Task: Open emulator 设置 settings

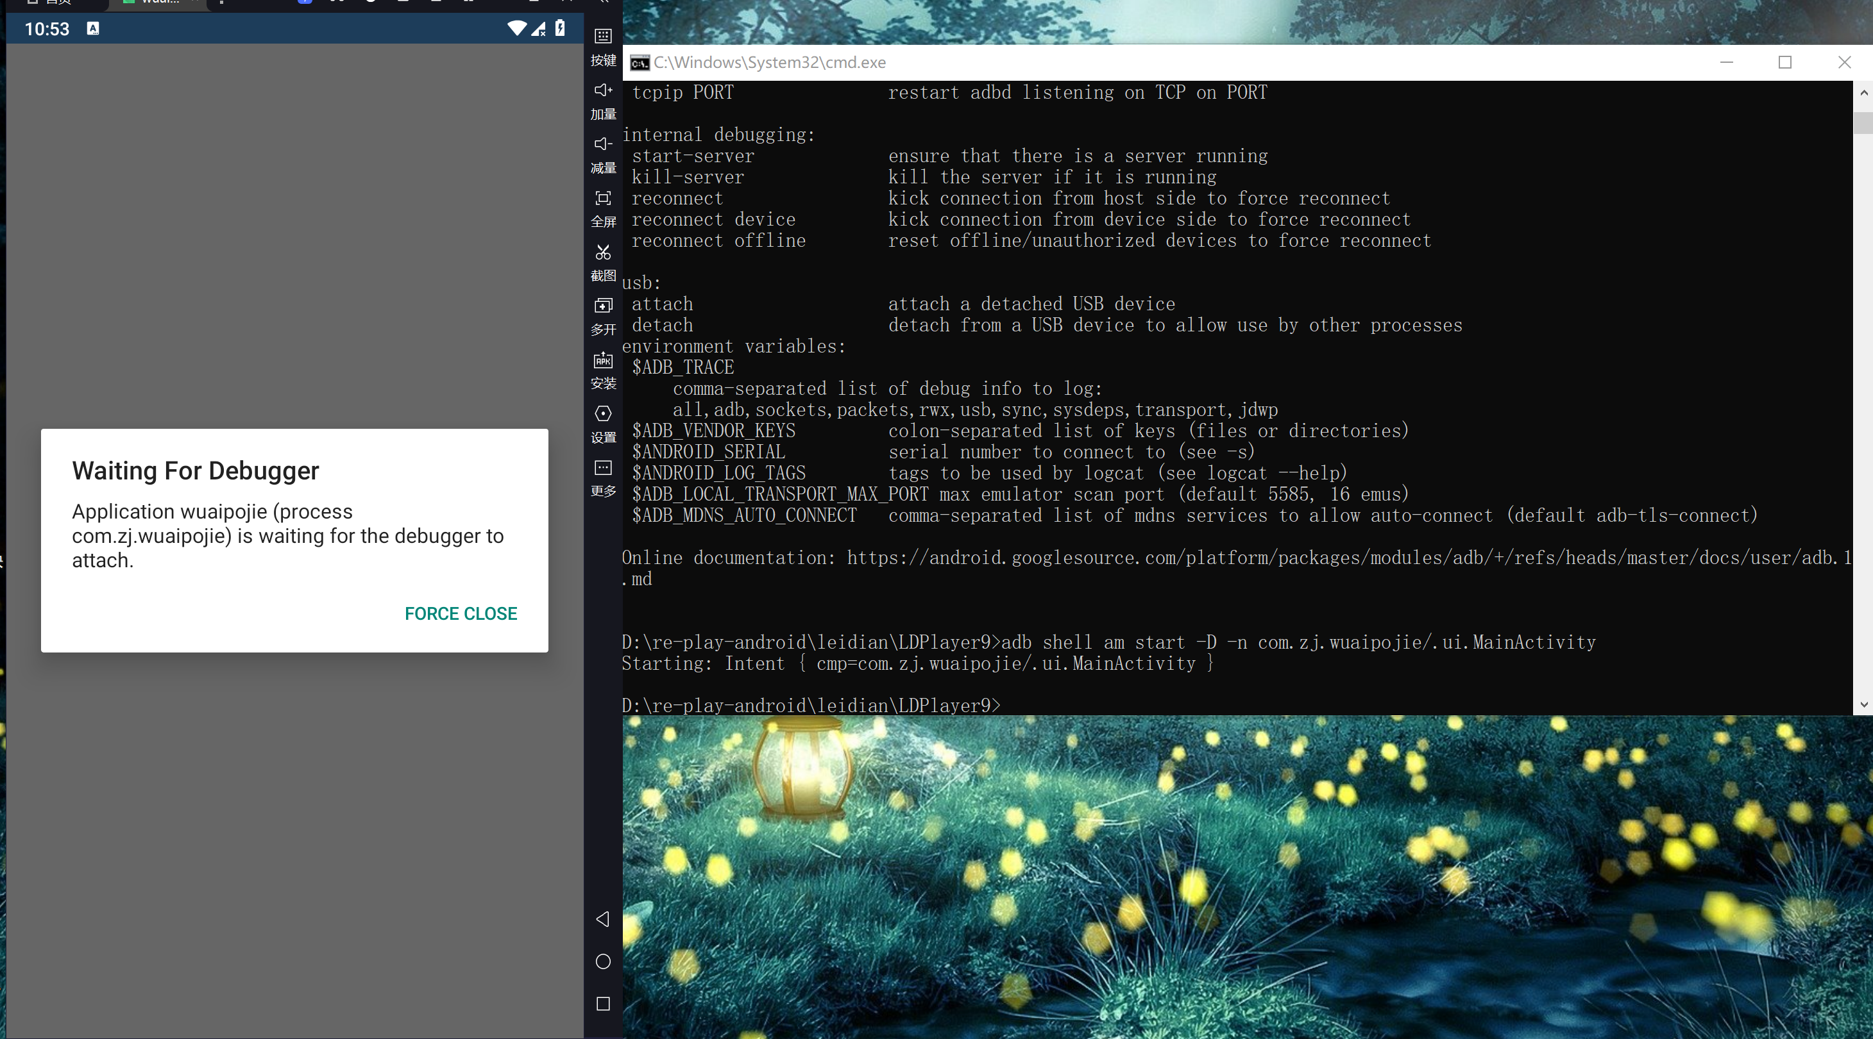Action: (603, 413)
